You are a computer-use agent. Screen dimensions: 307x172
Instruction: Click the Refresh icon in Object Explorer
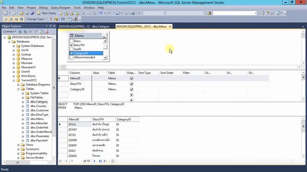41,32
